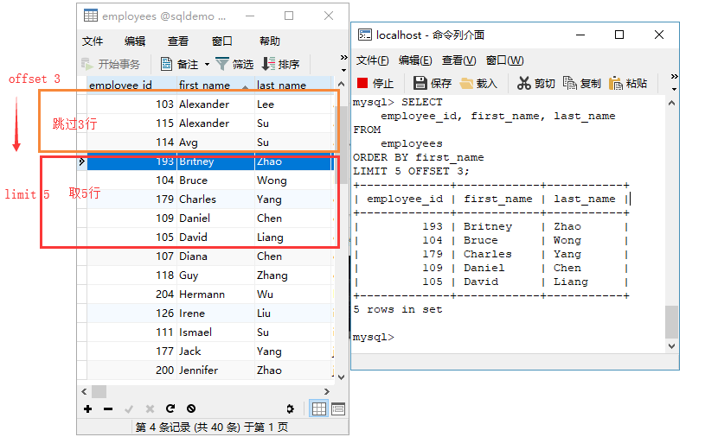This screenshot has height=437, width=705.
Task: Click the command window's vertical scrollbar down arrow
Action: [x=672, y=346]
